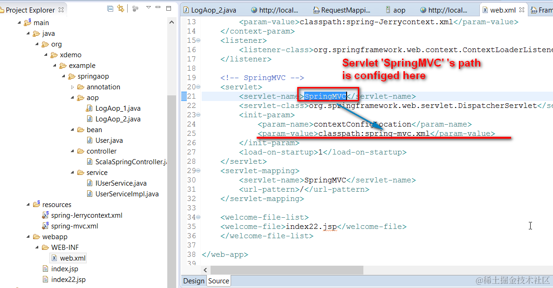Click the url-pattern line 31
Viewport: 553px width, 288px height.
304,189
